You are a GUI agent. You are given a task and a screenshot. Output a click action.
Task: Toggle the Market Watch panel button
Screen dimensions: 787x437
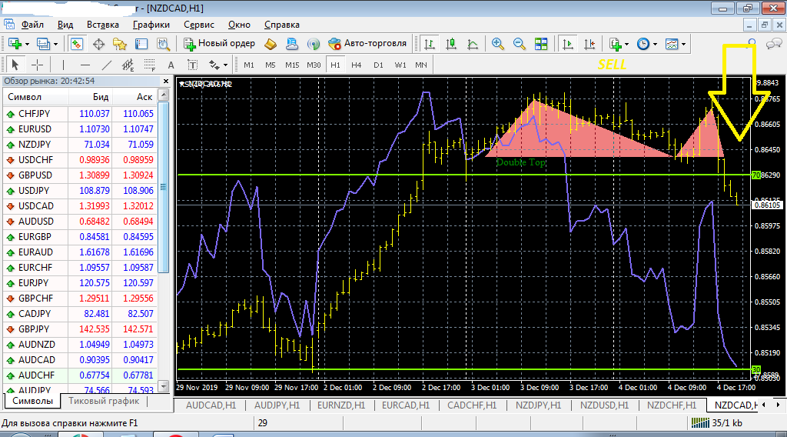pos(76,44)
